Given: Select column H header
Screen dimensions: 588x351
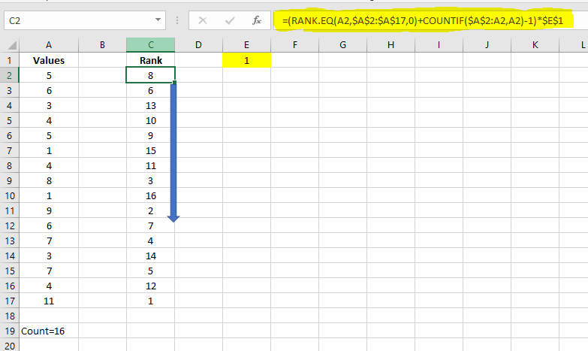Looking at the screenshot, I should (390, 45).
